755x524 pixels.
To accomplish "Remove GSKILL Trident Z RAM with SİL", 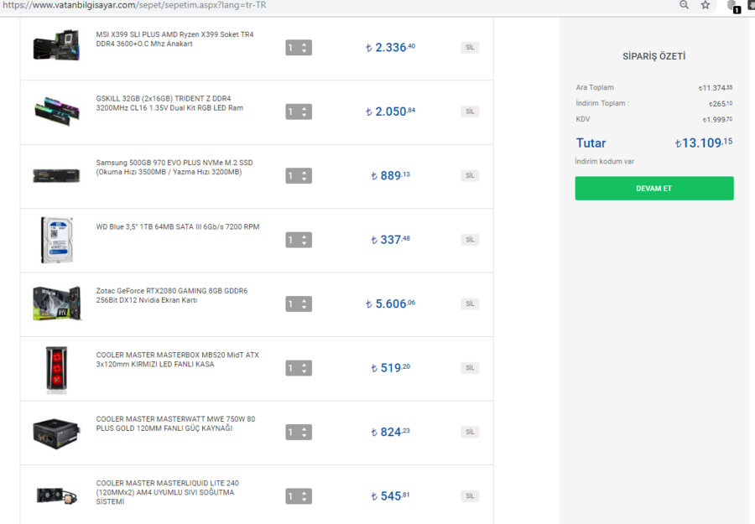I will point(470,112).
